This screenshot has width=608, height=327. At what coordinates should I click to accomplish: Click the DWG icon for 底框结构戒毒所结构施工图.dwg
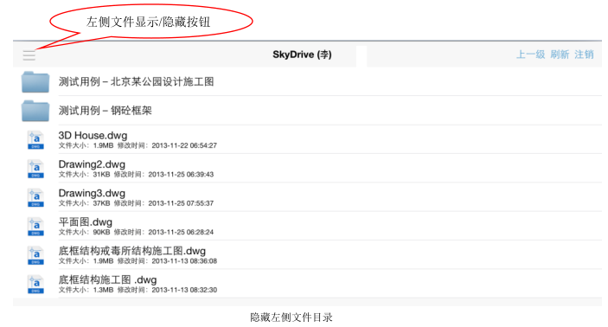(x=35, y=255)
